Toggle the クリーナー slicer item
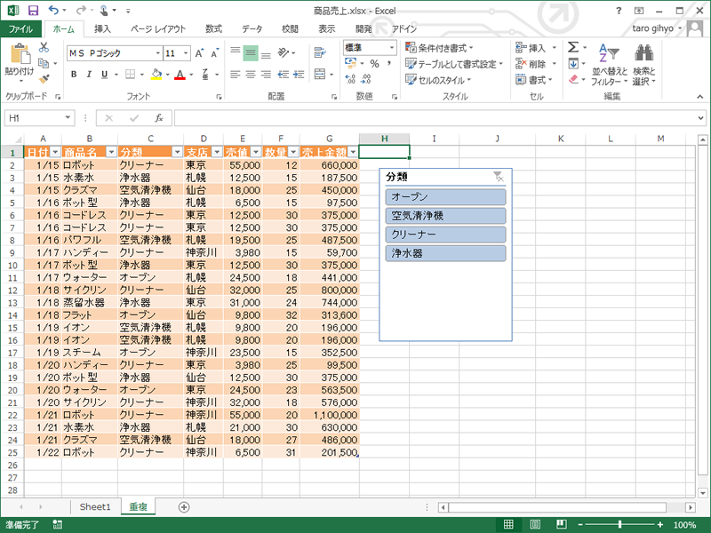This screenshot has width=711, height=533. [446, 235]
